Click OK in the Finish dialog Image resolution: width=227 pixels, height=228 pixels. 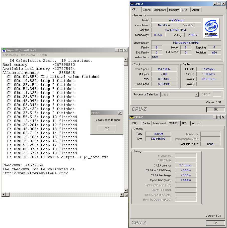[107, 128]
